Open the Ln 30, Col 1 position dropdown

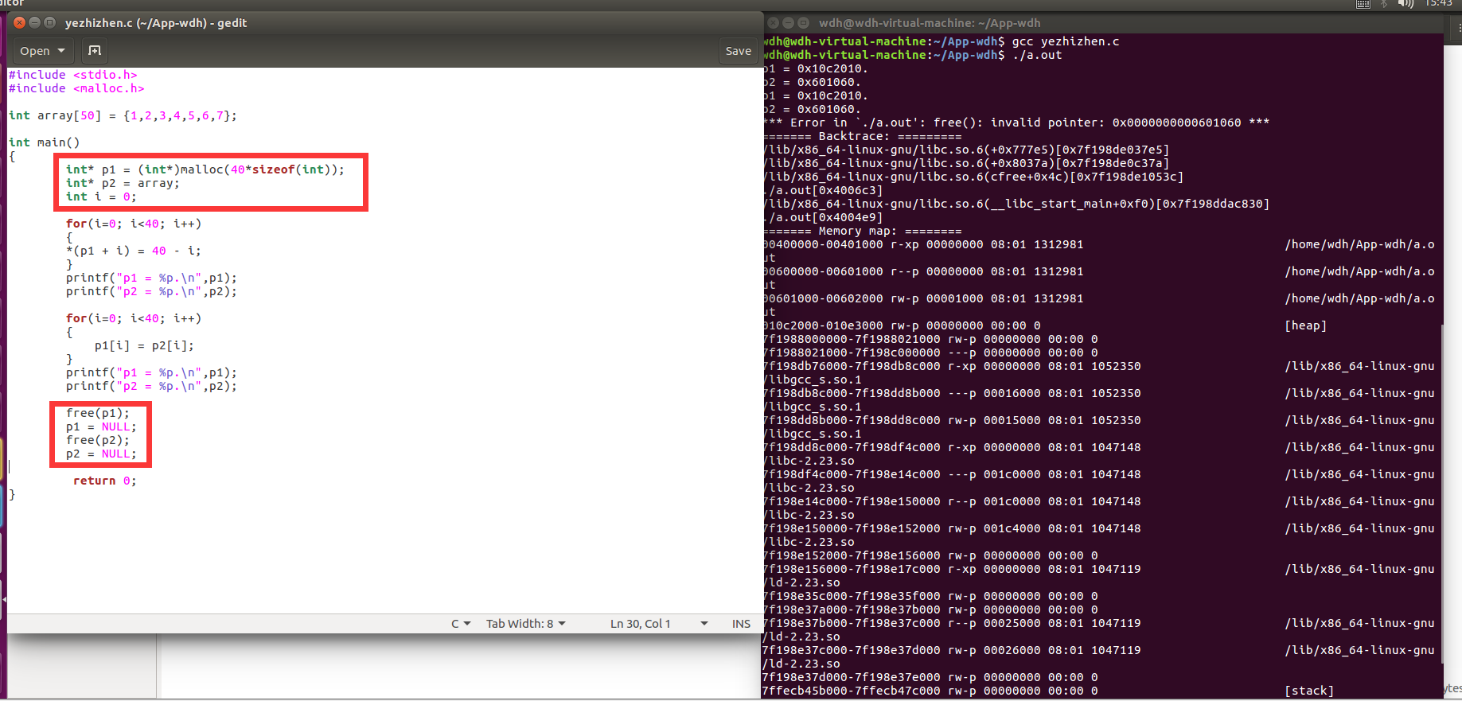[659, 624]
